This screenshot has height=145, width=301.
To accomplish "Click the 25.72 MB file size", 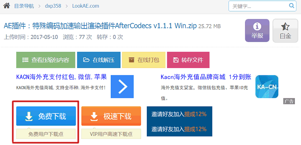I will [x=210, y=26].
